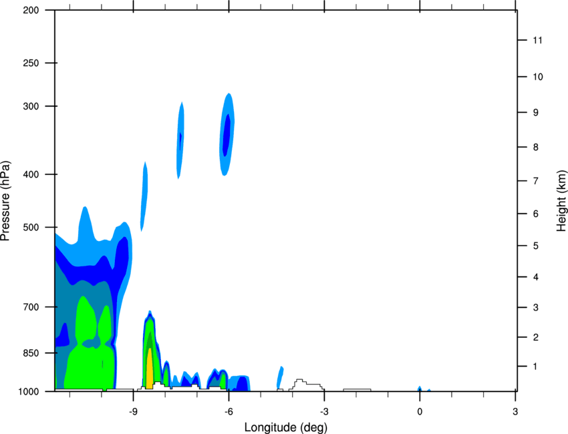
Task: Click the 8 km height tick label
Action: (x=535, y=147)
